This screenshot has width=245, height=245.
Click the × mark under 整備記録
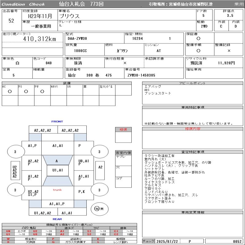[x=229, y=51]
